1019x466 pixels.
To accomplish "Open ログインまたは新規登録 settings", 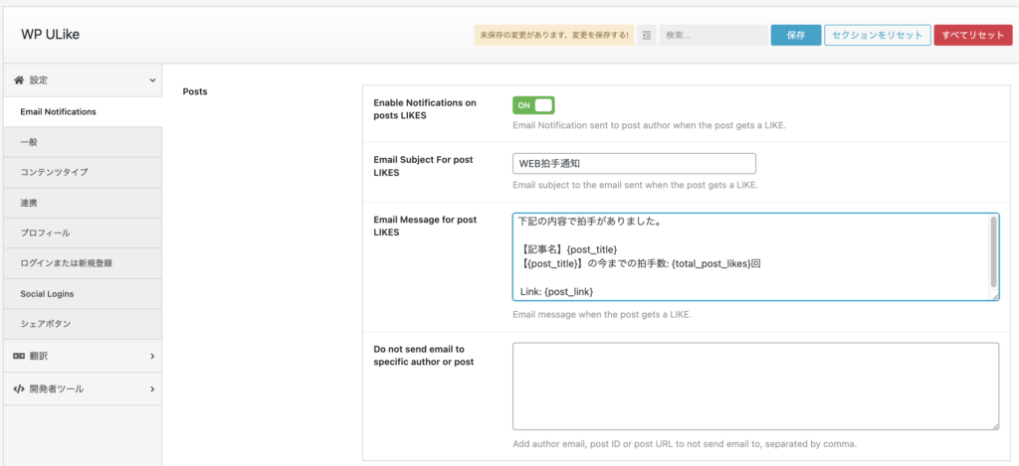I will click(67, 263).
